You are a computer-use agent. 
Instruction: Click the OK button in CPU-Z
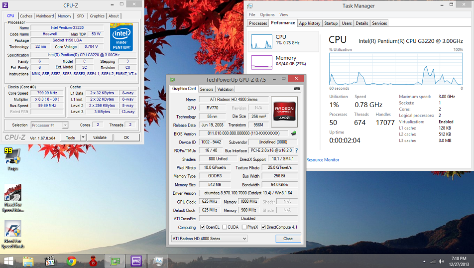126,137
